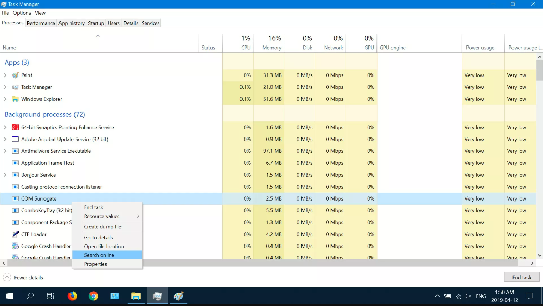Select Open file location
Image resolution: width=543 pixels, height=306 pixels.
pyautogui.click(x=108, y=246)
